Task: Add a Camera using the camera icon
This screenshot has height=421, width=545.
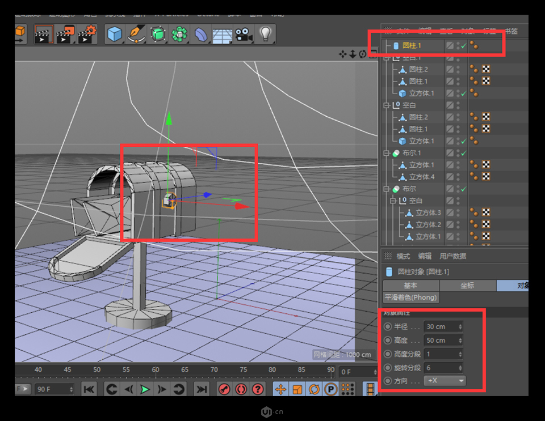Action: tap(244, 35)
